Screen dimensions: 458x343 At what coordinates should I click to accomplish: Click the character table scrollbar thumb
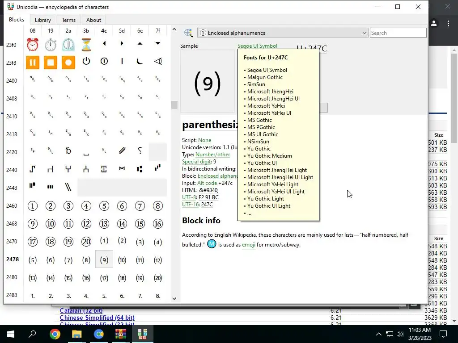pos(174,105)
